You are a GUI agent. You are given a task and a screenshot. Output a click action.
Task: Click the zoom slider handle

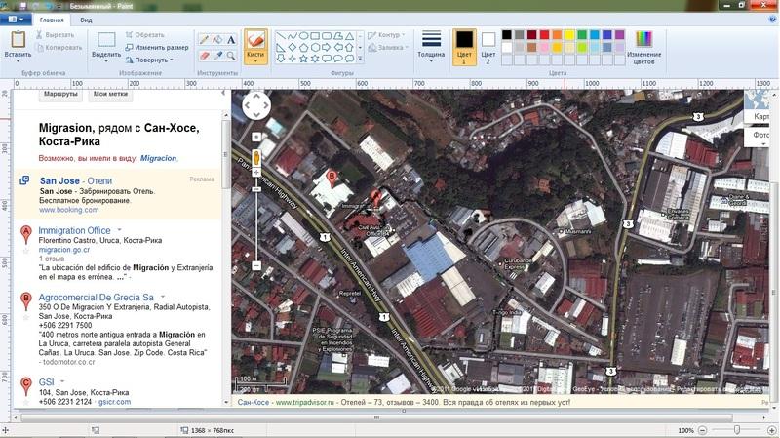coord(737,430)
